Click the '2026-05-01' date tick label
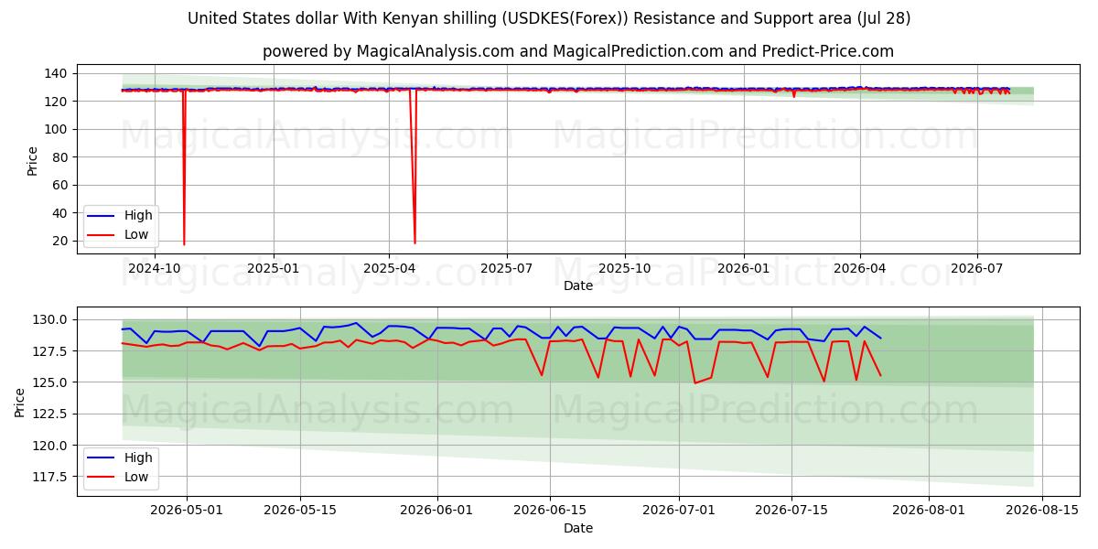The height and width of the screenshot is (549, 1098). pyautogui.click(x=187, y=511)
